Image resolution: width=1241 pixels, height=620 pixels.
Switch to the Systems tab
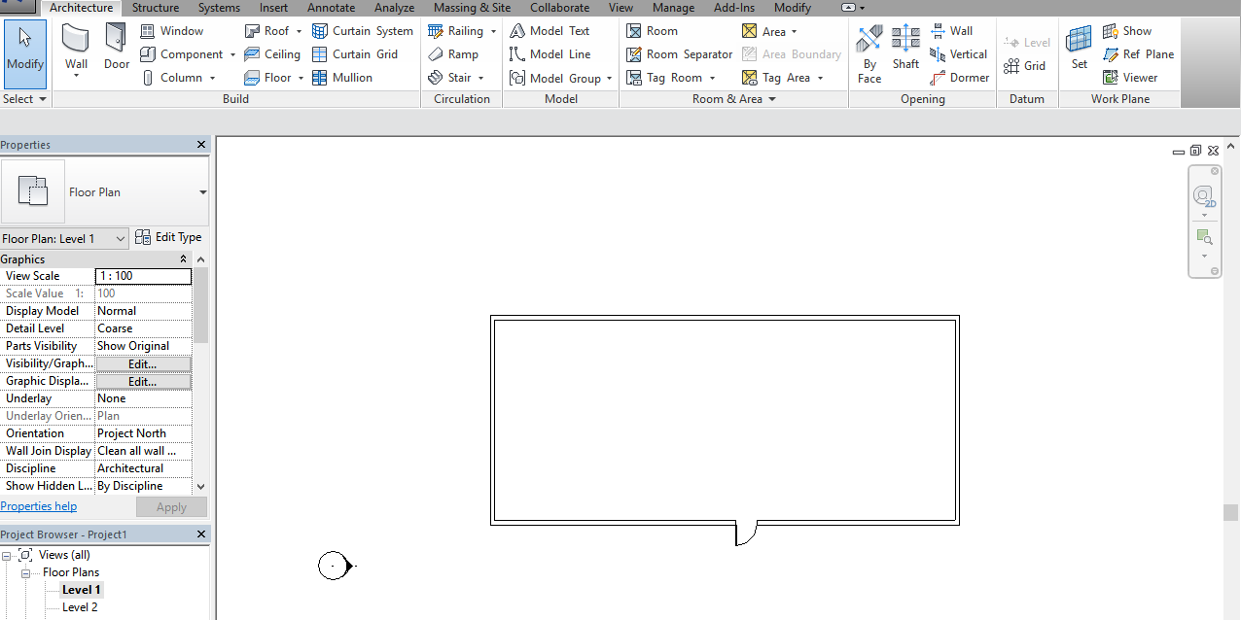219,8
